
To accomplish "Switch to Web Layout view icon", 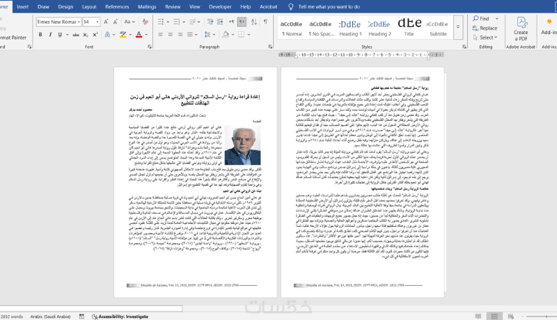I will [511, 316].
